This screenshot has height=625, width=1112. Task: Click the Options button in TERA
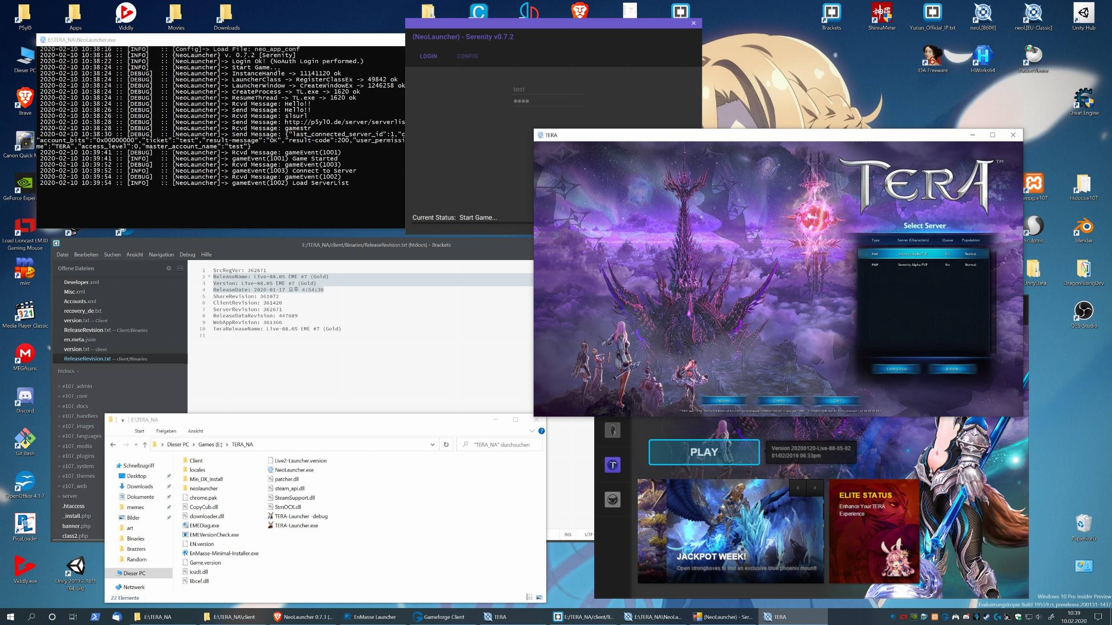pyautogui.click(x=723, y=401)
